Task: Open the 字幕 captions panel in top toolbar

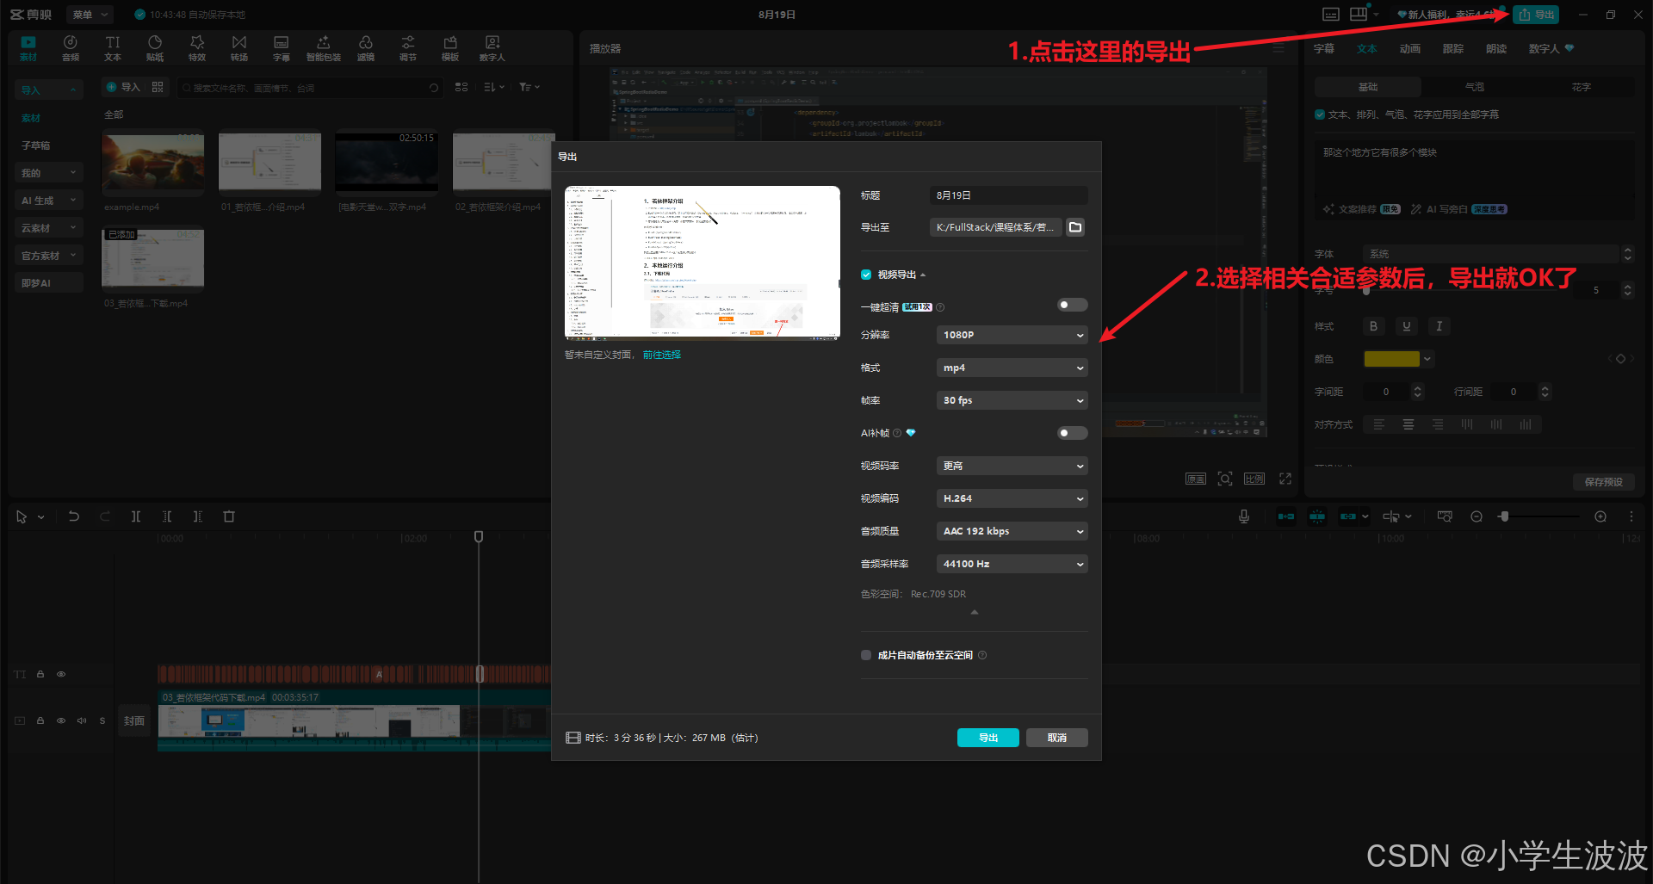Action: 282,48
